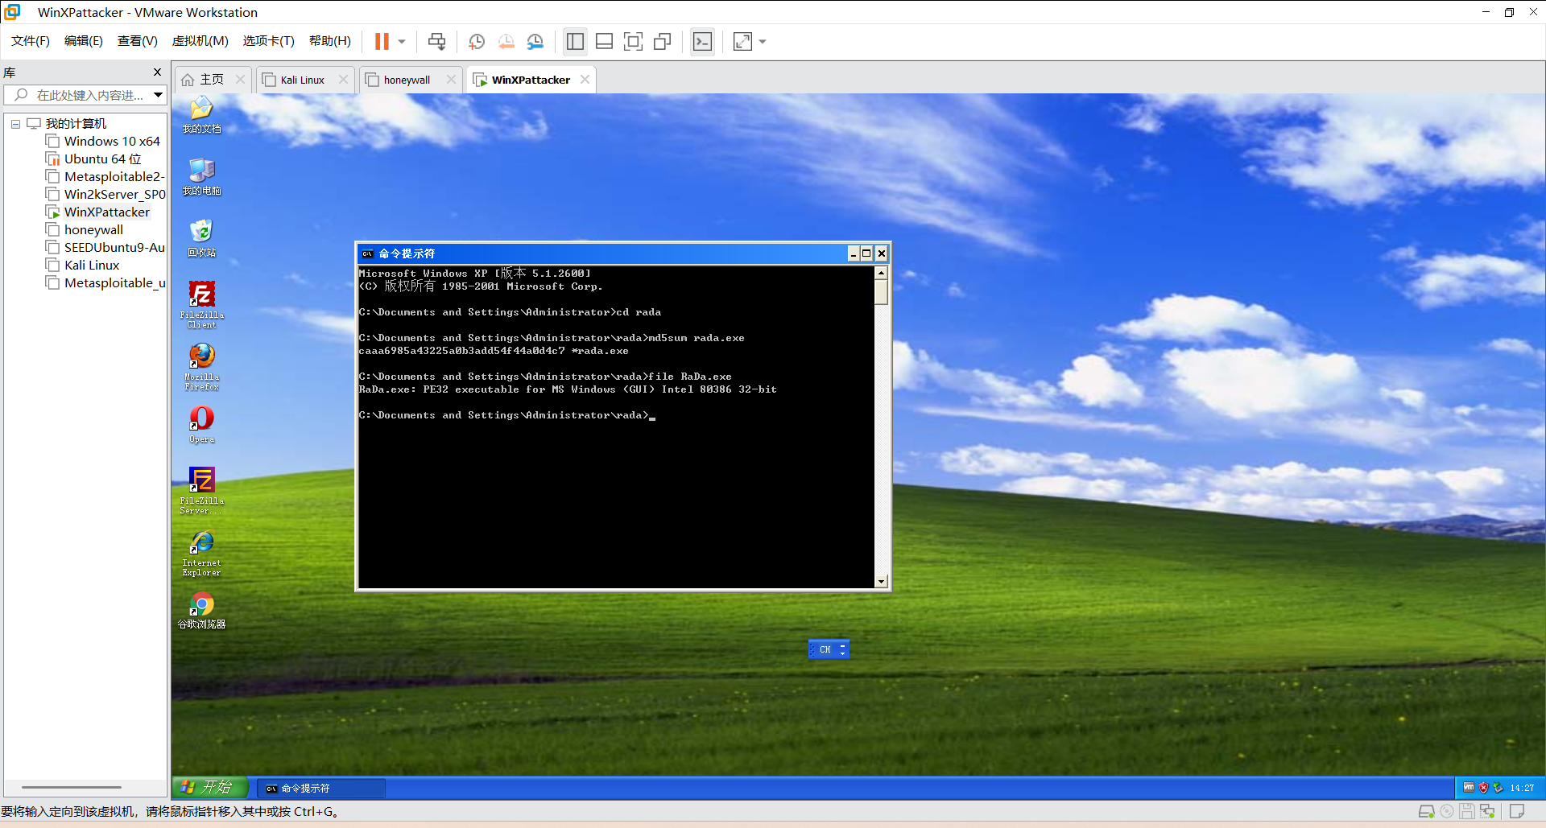Click the hard disk status icon
This screenshot has height=828, width=1546.
pyautogui.click(x=1426, y=811)
